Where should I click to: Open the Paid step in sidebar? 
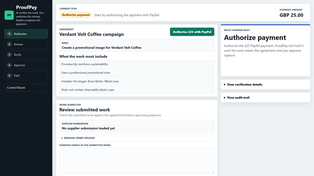pyautogui.click(x=26, y=75)
